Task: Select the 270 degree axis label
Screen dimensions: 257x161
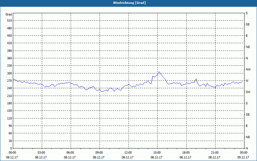Action: point(10,81)
